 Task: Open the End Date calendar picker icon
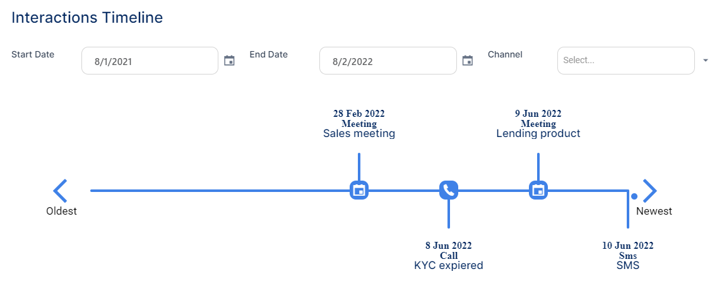point(468,61)
